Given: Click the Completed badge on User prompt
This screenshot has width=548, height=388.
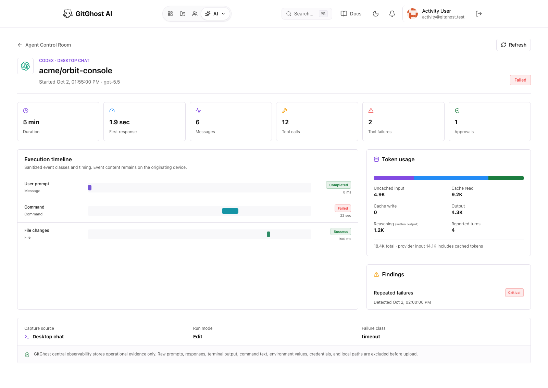Looking at the screenshot, I should pyautogui.click(x=338, y=185).
